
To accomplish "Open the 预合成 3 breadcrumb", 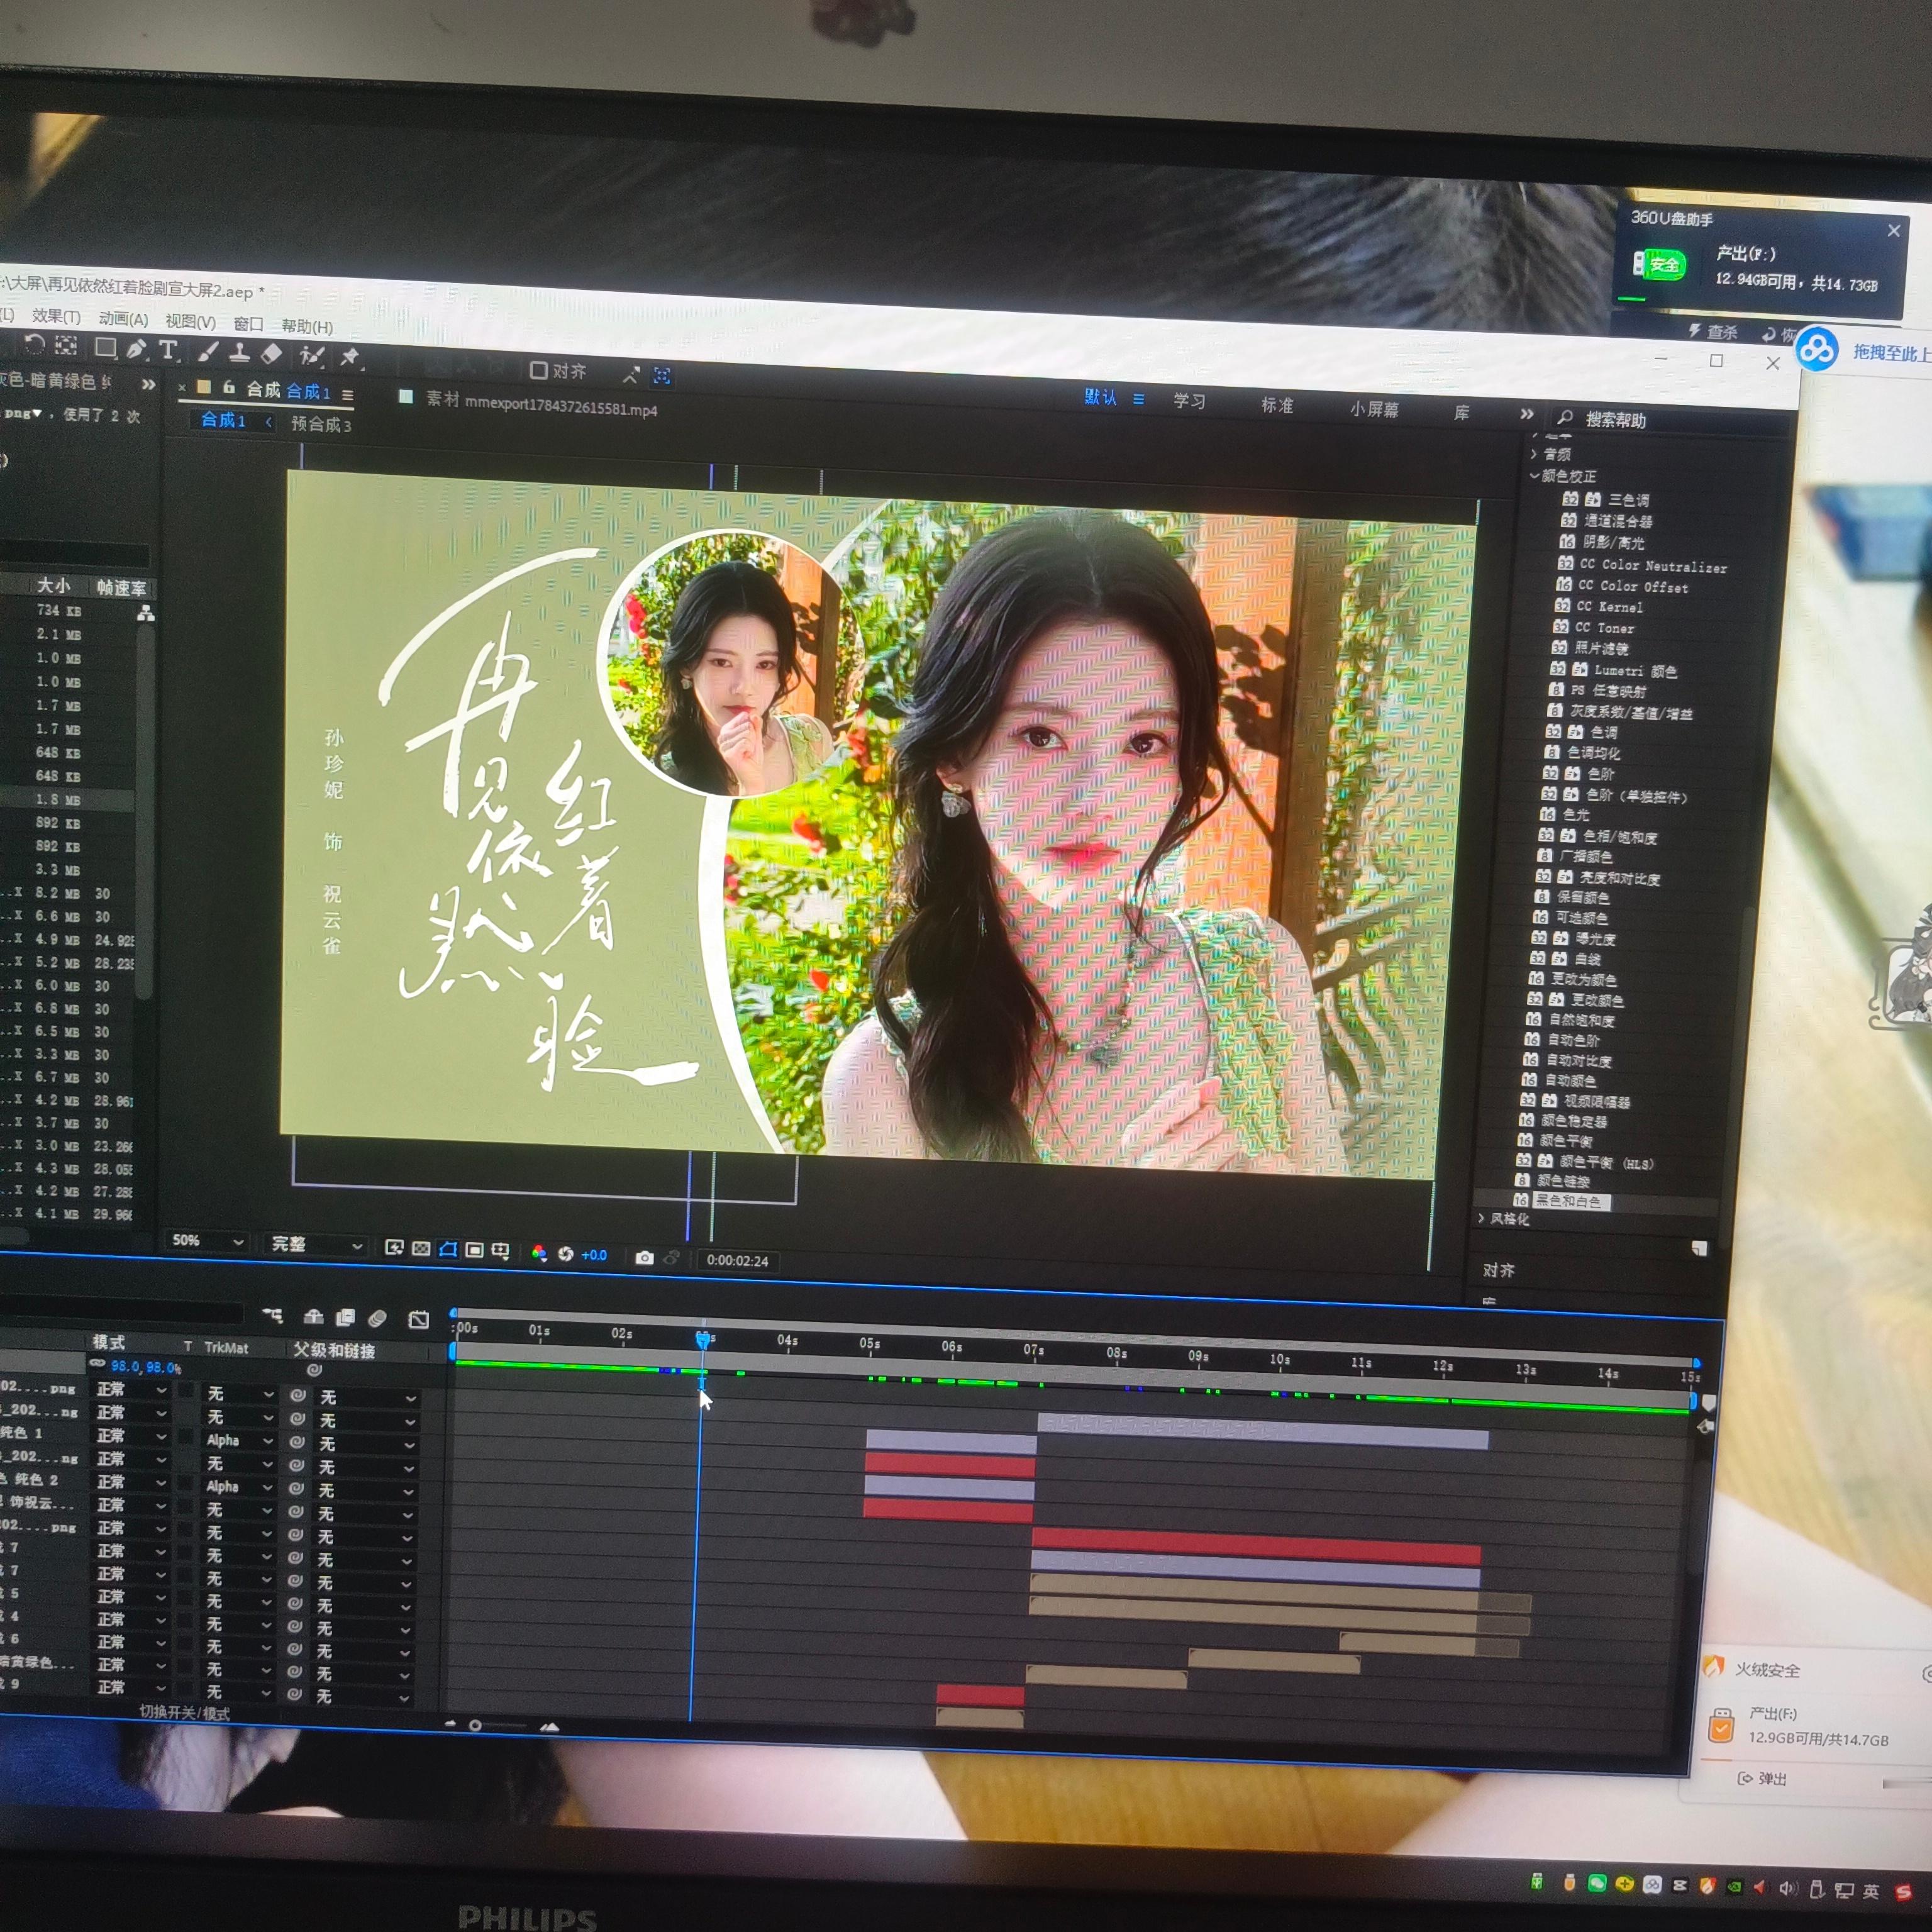I will 321,424.
